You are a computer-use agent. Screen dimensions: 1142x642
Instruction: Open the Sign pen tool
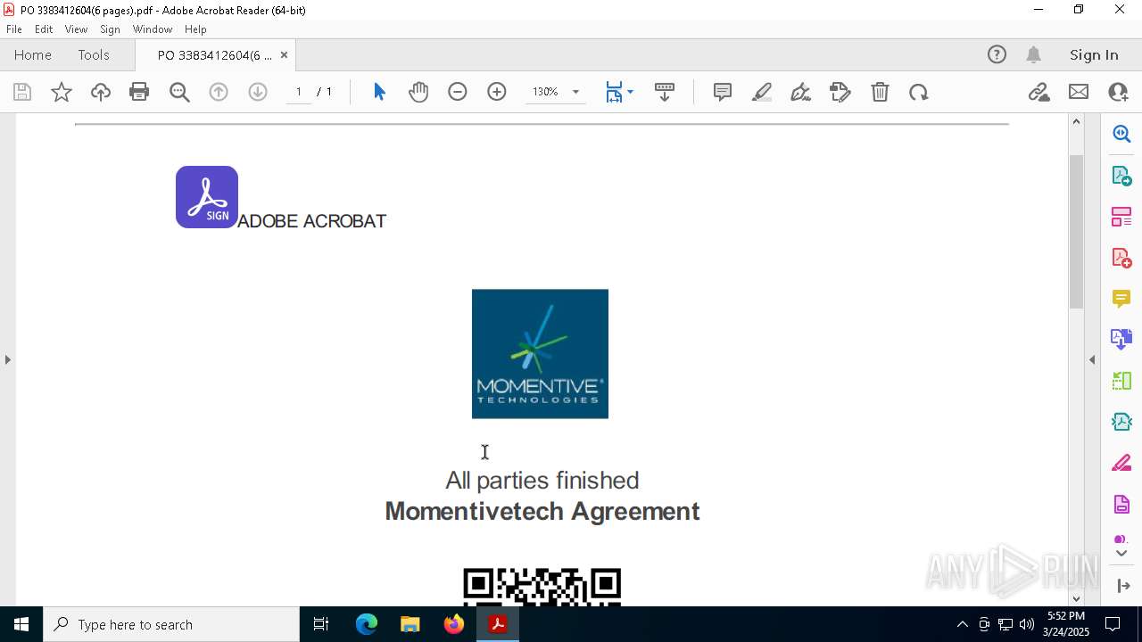(x=801, y=92)
